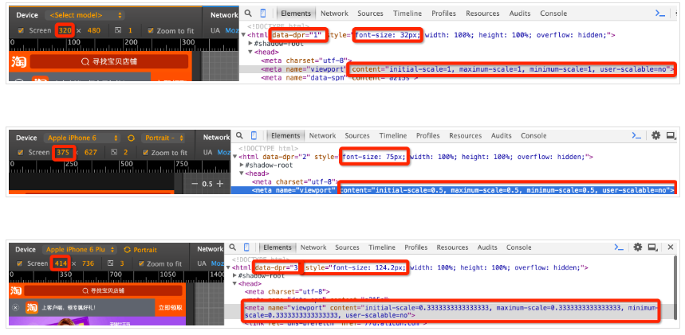
Task: Select the Console tab in the 320-width DevTools panel
Action: point(553,13)
